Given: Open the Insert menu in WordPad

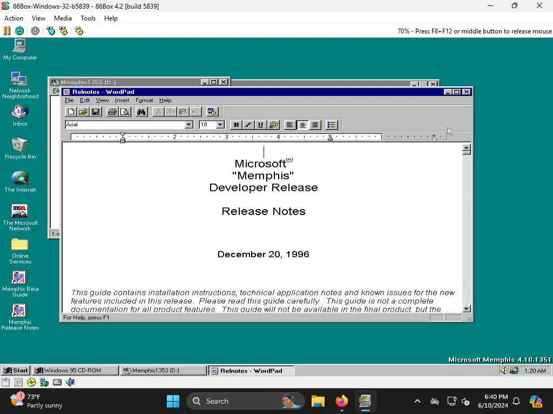Looking at the screenshot, I should [122, 100].
